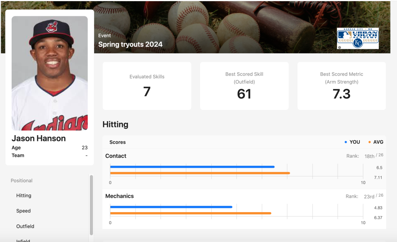Select Outfield from the sidebar

[25, 226]
